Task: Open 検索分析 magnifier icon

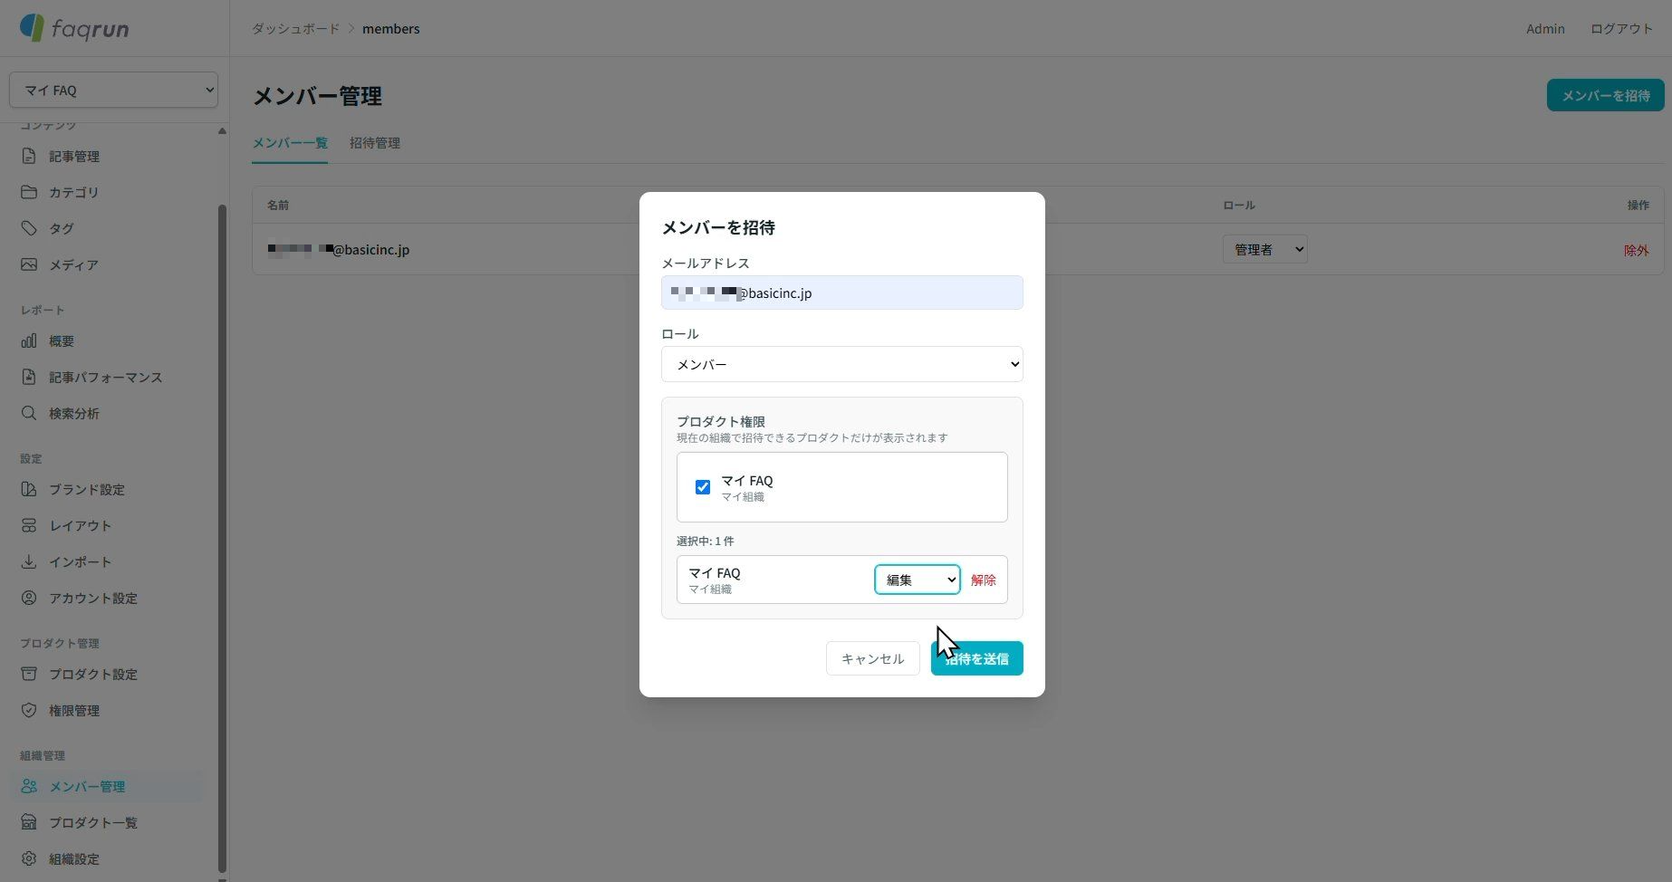Action: [29, 413]
